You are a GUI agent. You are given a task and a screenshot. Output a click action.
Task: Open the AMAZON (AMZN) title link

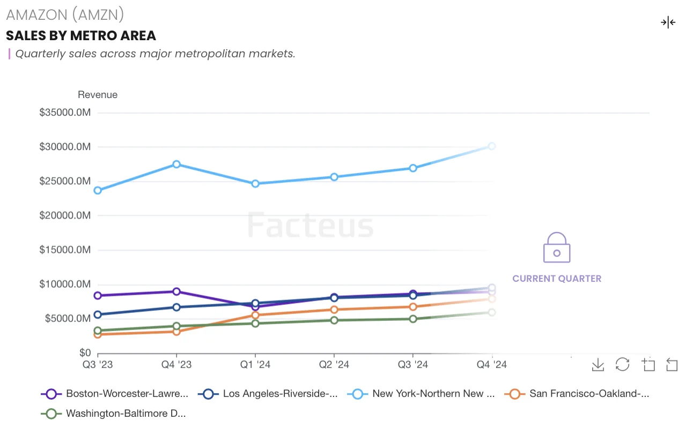coord(64,14)
